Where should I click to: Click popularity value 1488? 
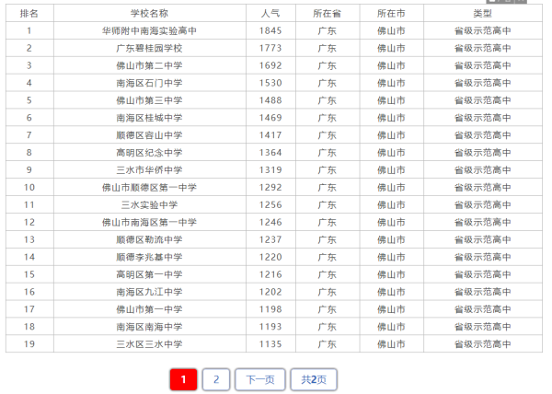pyautogui.click(x=270, y=100)
